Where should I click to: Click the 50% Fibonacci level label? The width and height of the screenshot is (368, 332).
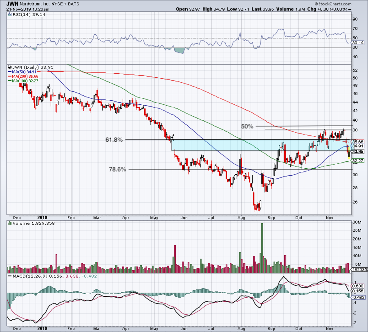pos(247,126)
